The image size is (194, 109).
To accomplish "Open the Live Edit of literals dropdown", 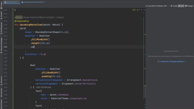I will click(168, 6).
